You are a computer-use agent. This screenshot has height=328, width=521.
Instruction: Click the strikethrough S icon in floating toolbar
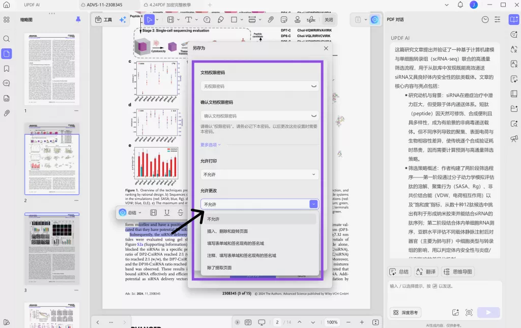point(181,213)
